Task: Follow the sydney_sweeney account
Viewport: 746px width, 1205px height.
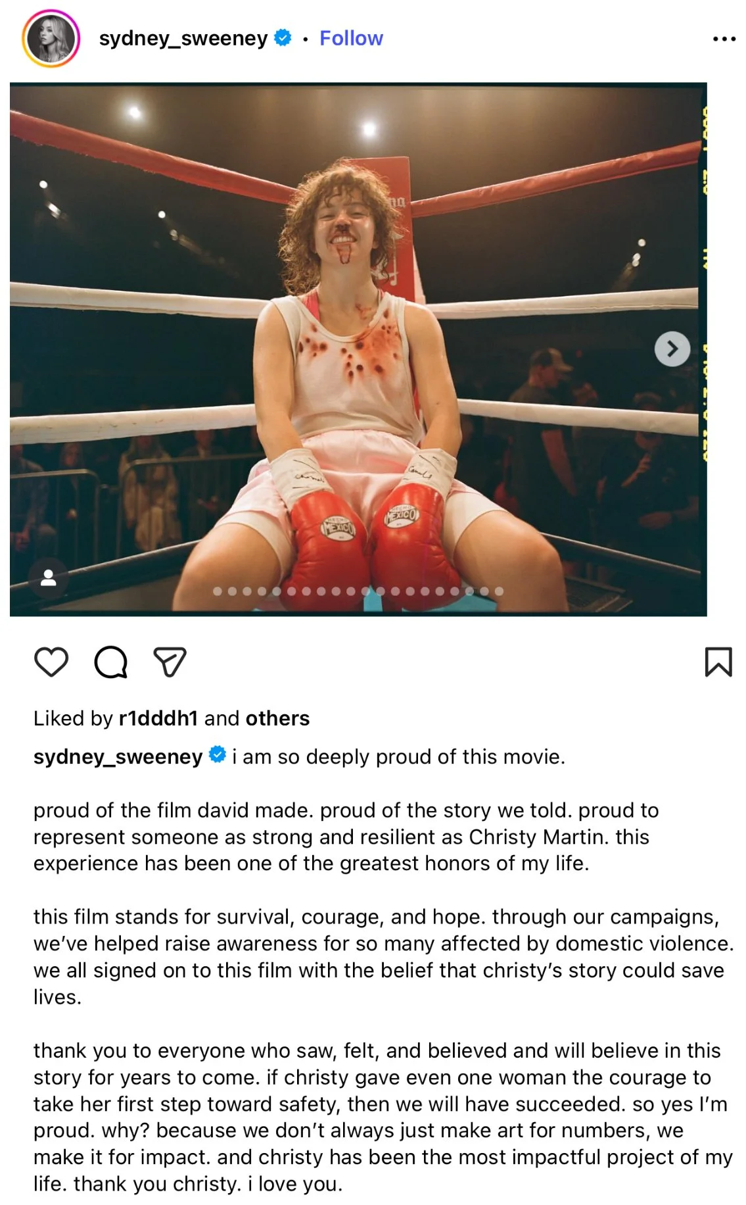Action: click(351, 38)
